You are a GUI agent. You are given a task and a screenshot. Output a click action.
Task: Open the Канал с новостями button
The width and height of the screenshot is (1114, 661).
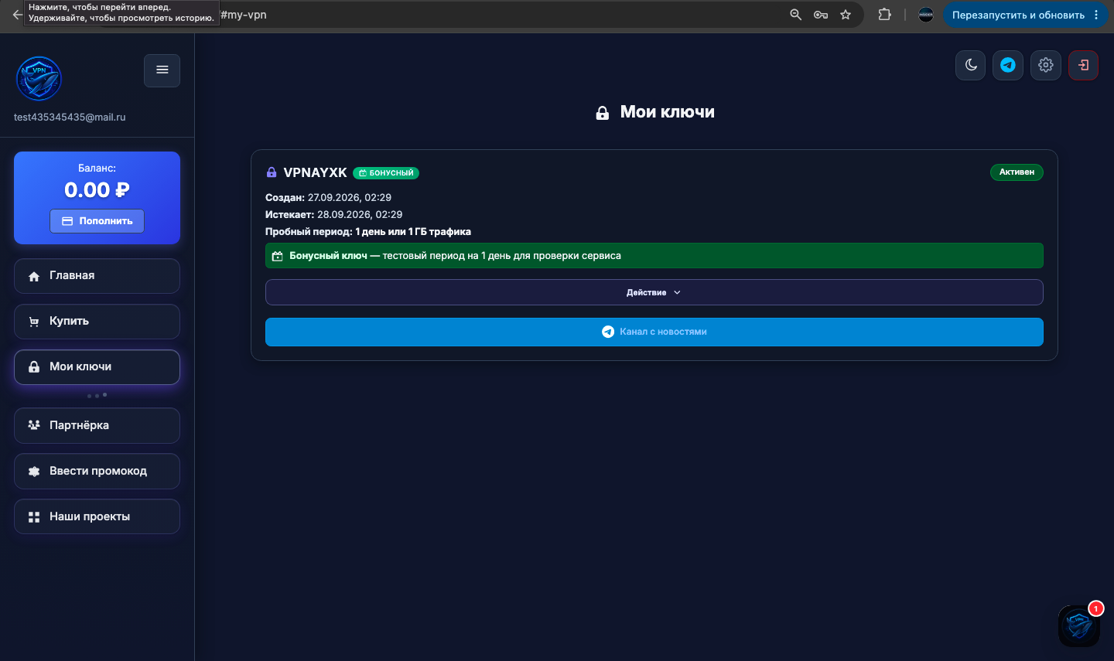[x=654, y=332]
